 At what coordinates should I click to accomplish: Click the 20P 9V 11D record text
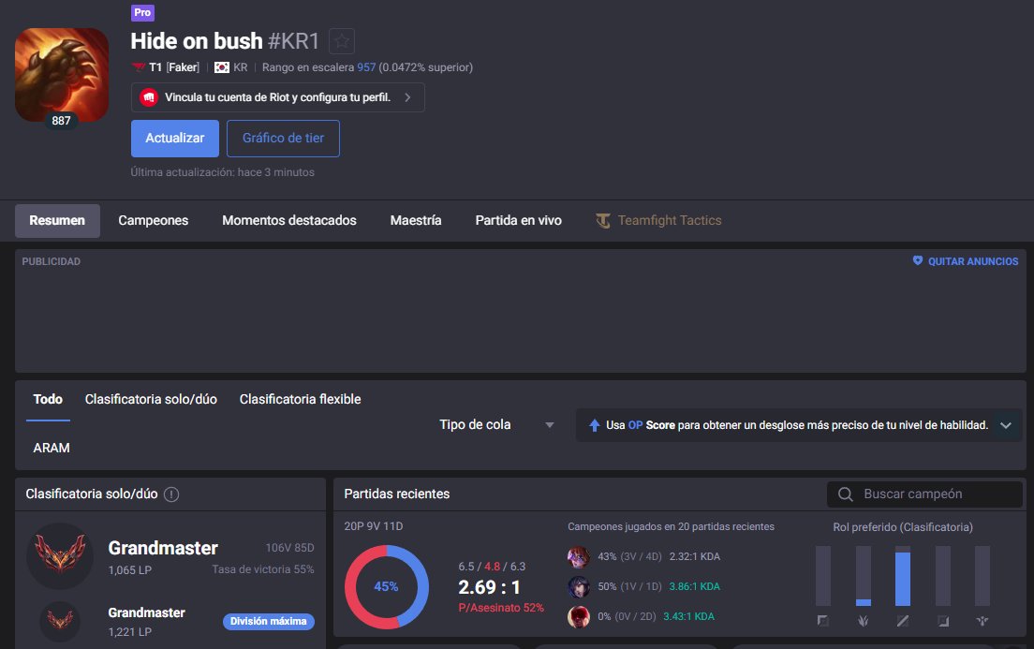click(x=374, y=526)
